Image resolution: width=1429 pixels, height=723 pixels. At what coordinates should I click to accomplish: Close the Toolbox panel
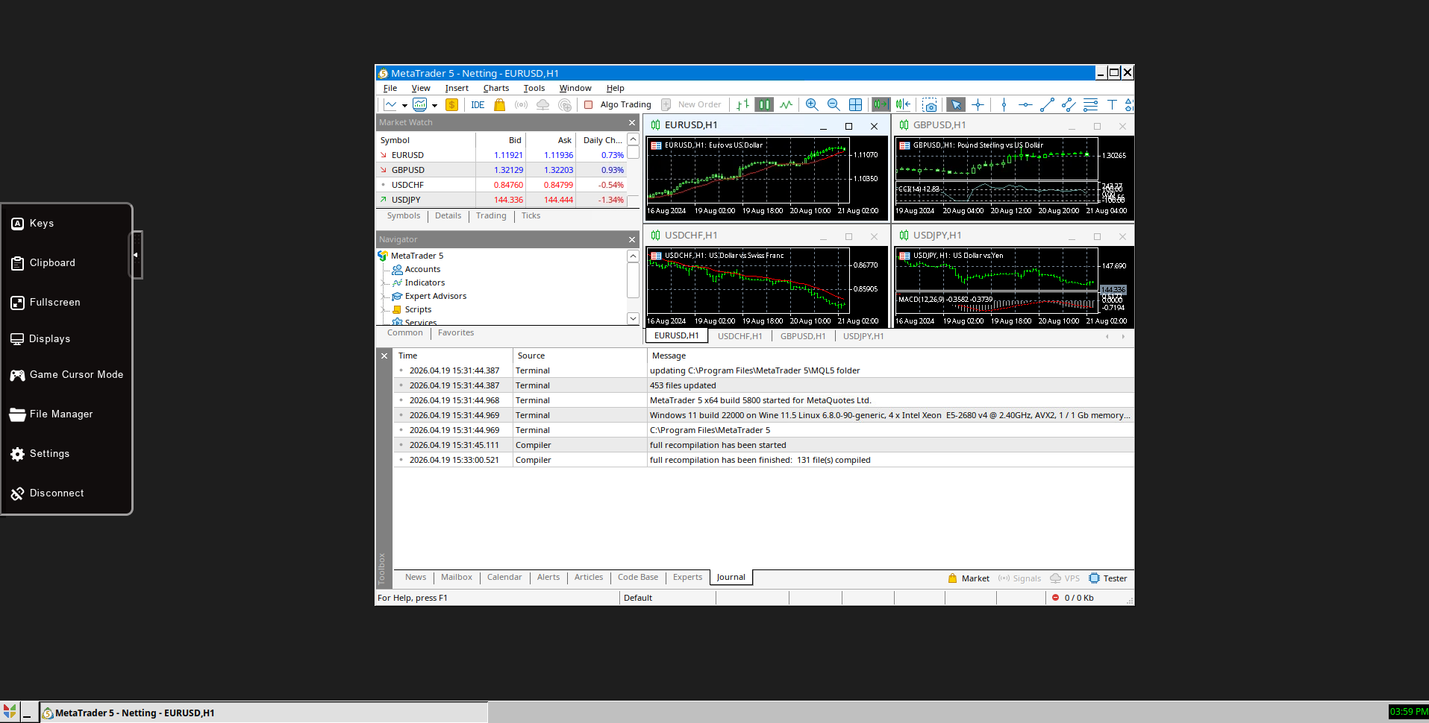[384, 356]
